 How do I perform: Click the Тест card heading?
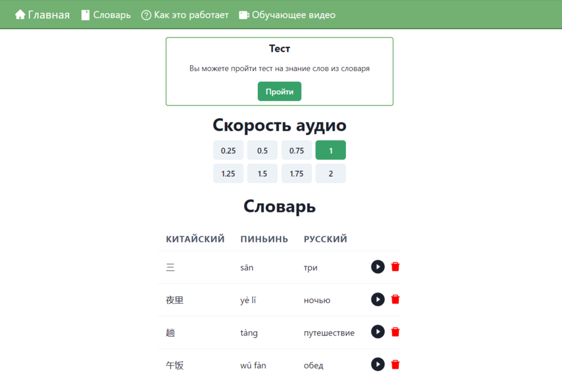280,49
